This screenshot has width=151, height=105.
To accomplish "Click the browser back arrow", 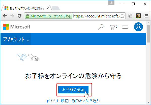I will (5, 16).
